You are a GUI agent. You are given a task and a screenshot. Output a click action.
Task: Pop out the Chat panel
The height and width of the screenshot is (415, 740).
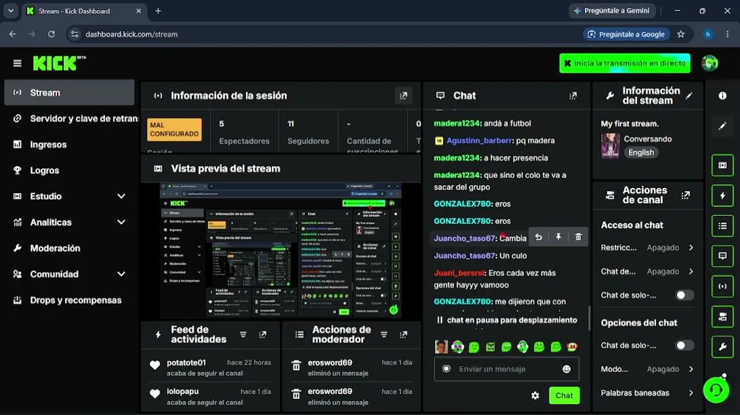click(x=573, y=96)
